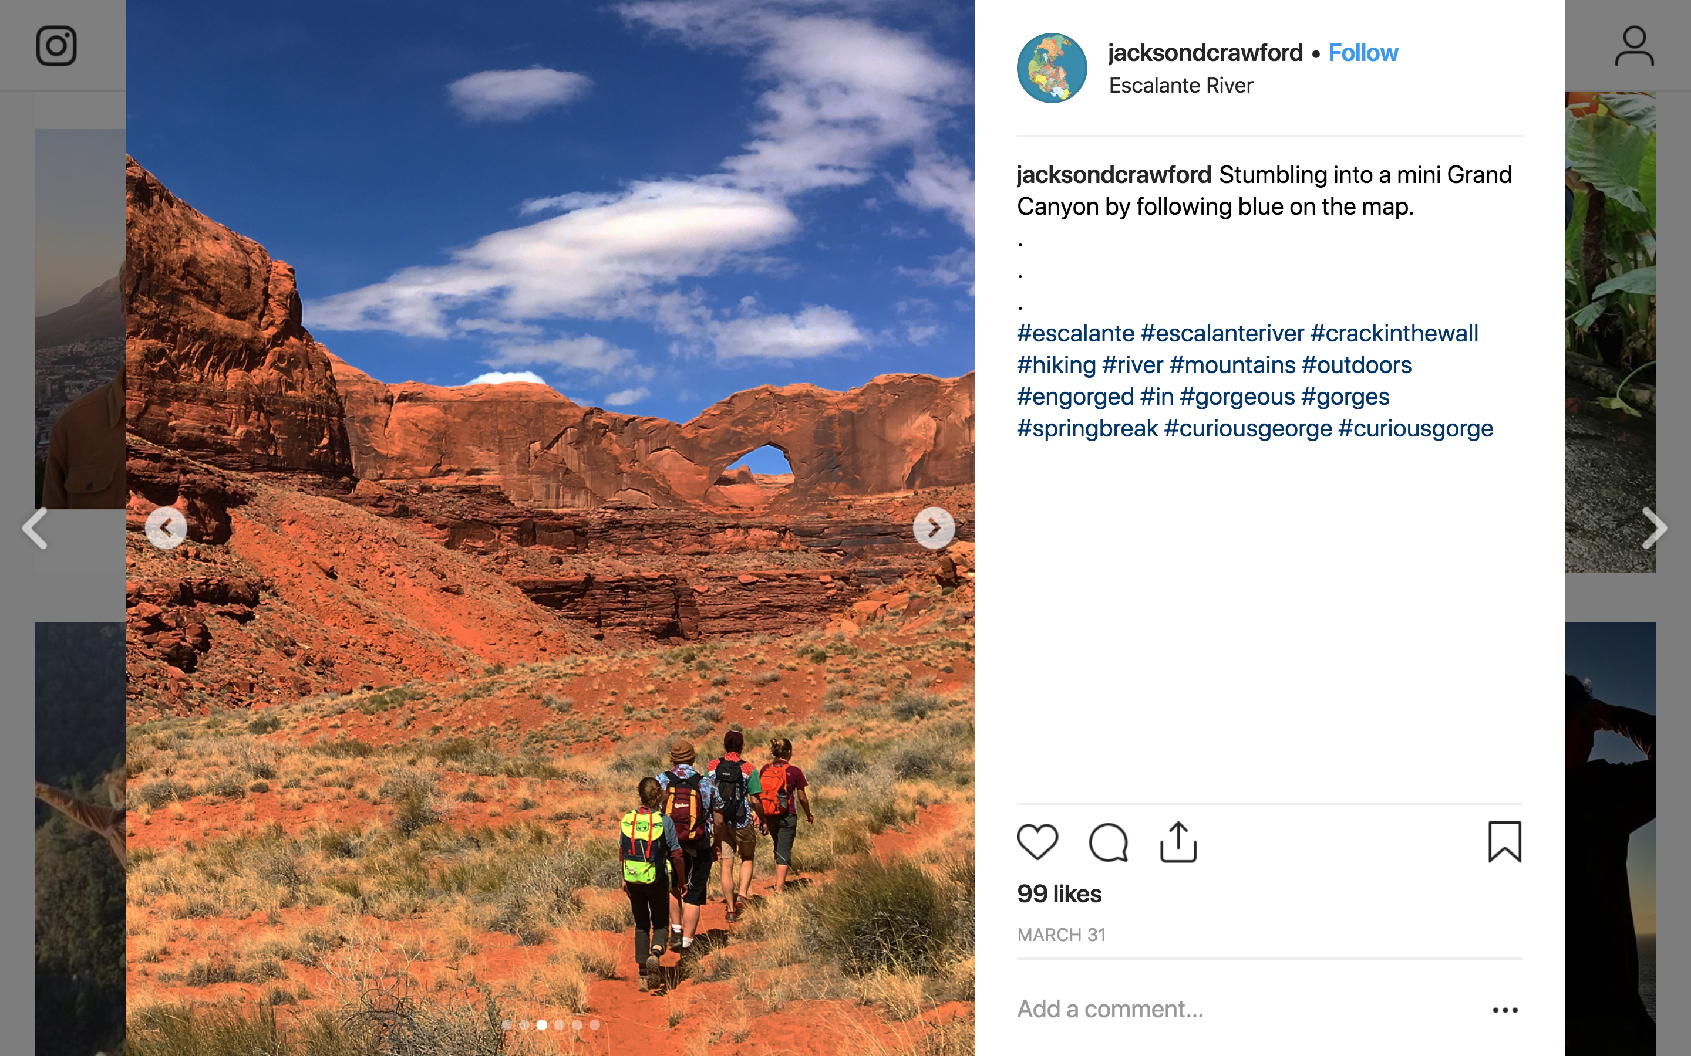Open the #springbreak hashtag

1087,428
